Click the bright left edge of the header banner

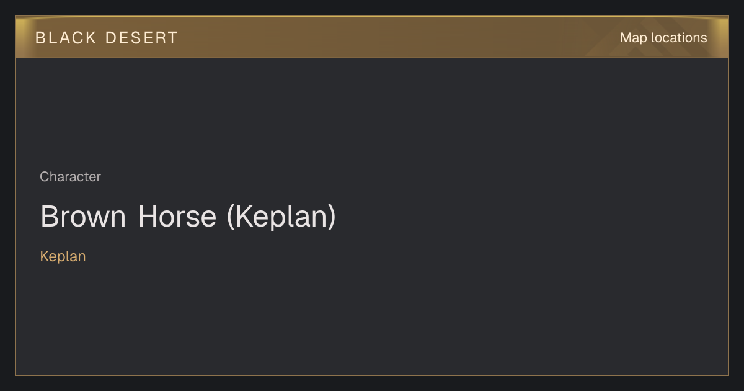click(20, 37)
